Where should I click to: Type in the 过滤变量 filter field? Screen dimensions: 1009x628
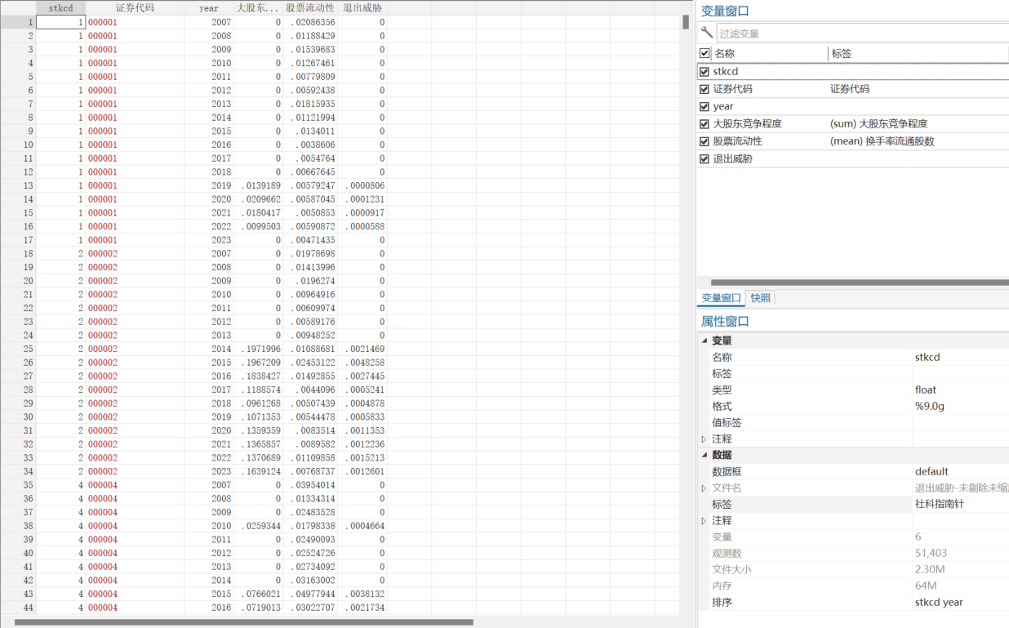coord(861,33)
